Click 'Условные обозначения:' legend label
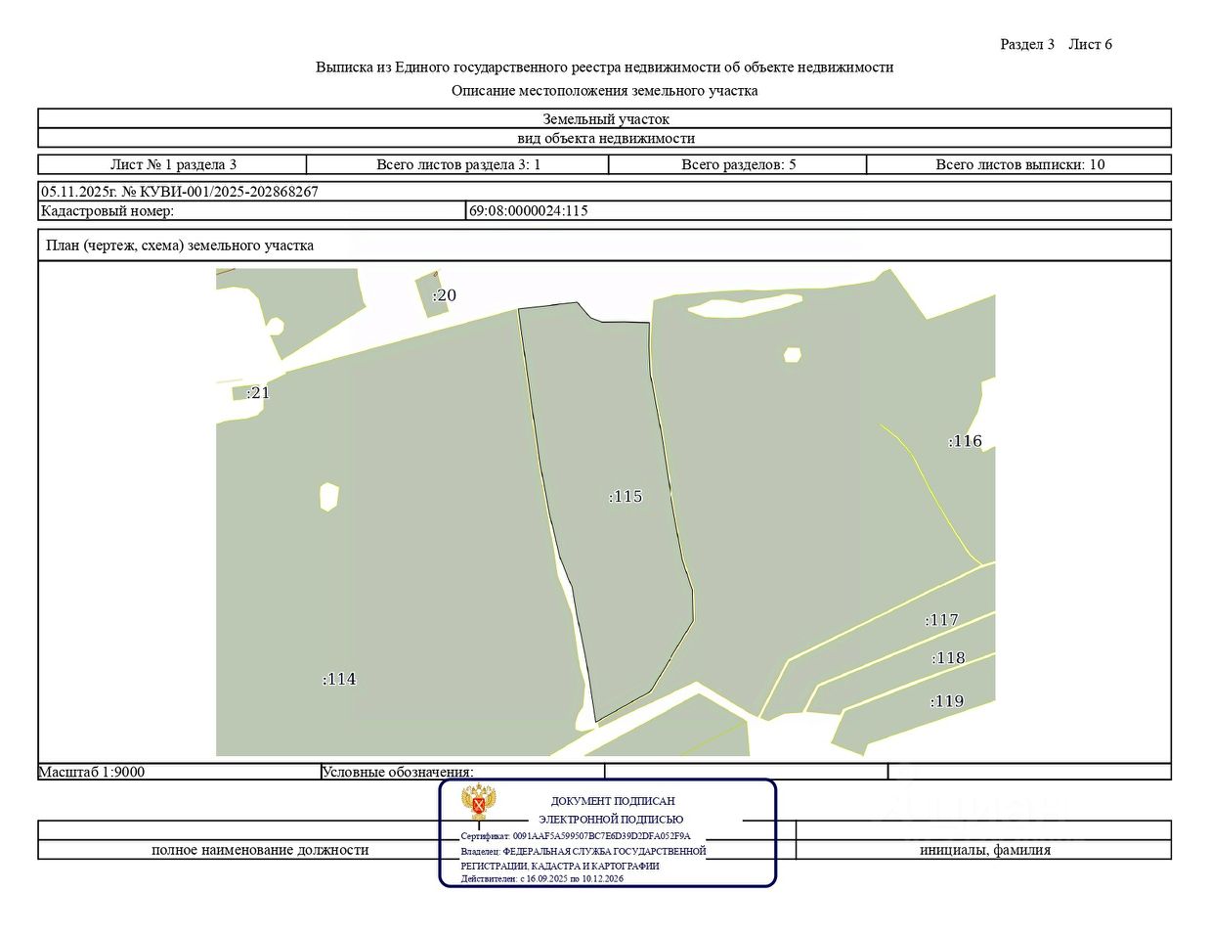1210x936 pixels. coord(398,772)
